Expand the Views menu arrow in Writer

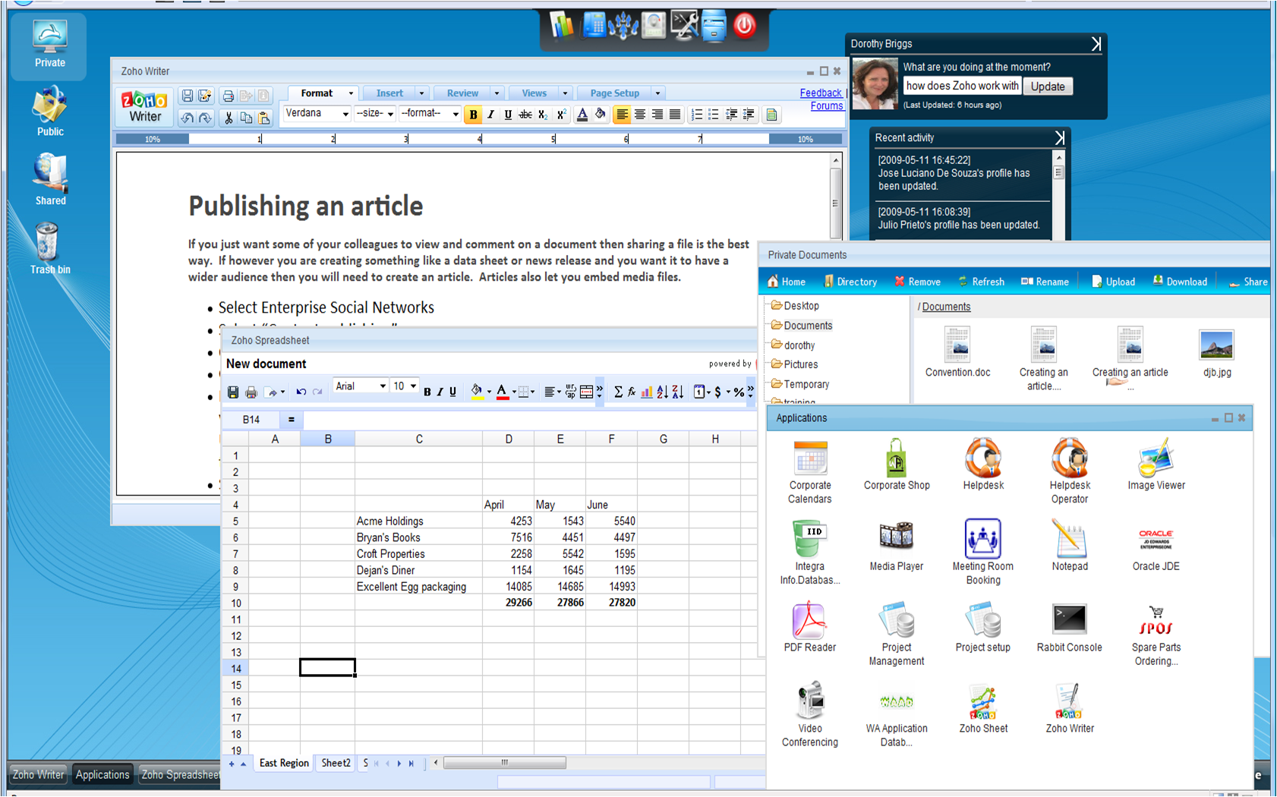point(564,93)
